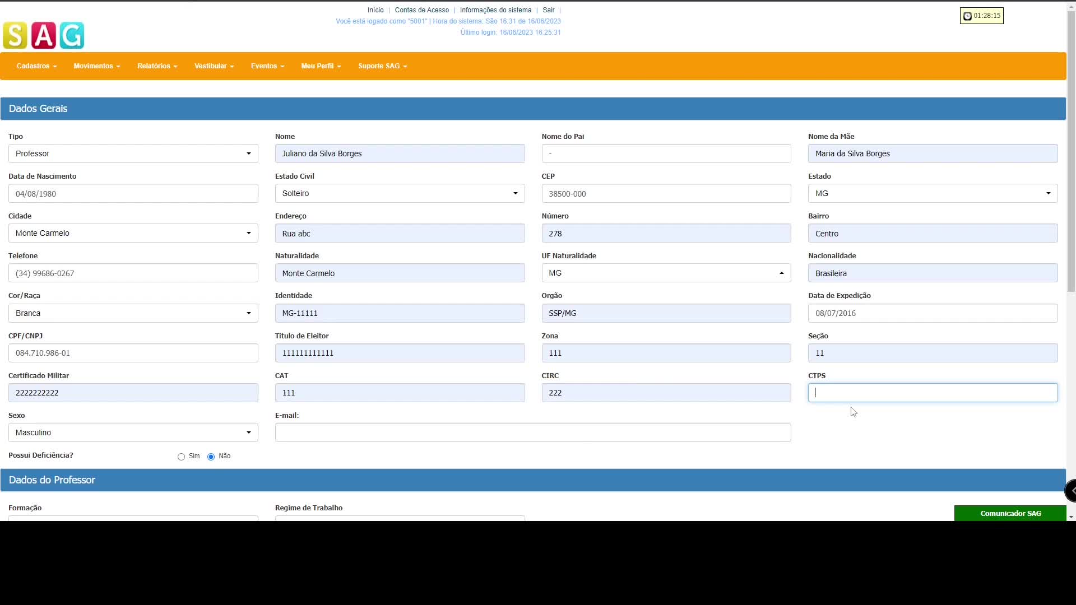1076x605 pixels.
Task: Click the Zona field showing 111
Action: [666, 353]
